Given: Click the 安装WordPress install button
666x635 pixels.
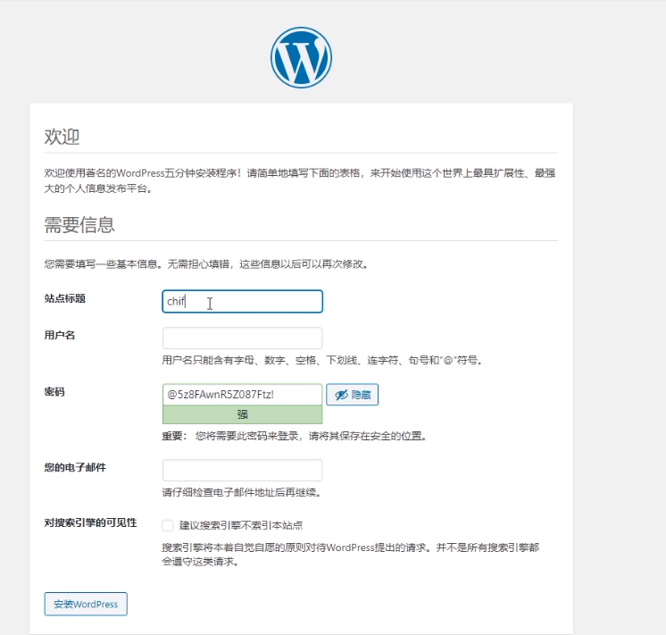Looking at the screenshot, I should [86, 604].
